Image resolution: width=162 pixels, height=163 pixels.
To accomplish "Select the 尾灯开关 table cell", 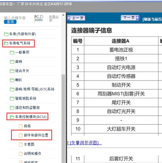I will click(121, 103).
